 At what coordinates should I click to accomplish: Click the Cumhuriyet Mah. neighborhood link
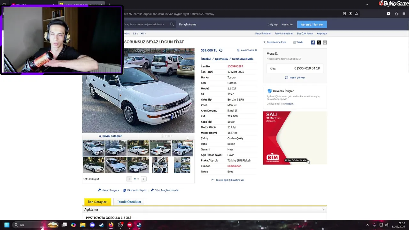coord(243,59)
